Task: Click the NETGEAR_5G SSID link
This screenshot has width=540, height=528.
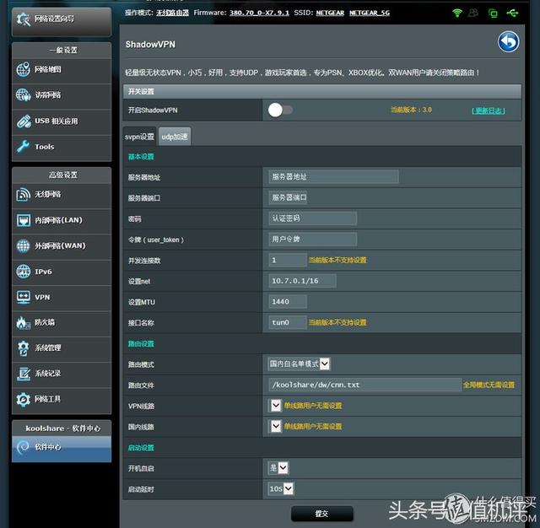Action: tap(370, 13)
